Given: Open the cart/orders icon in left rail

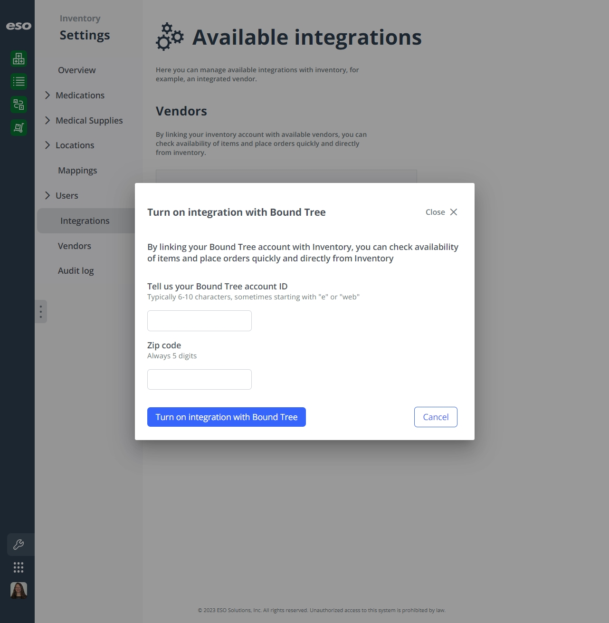Looking at the screenshot, I should (x=19, y=127).
